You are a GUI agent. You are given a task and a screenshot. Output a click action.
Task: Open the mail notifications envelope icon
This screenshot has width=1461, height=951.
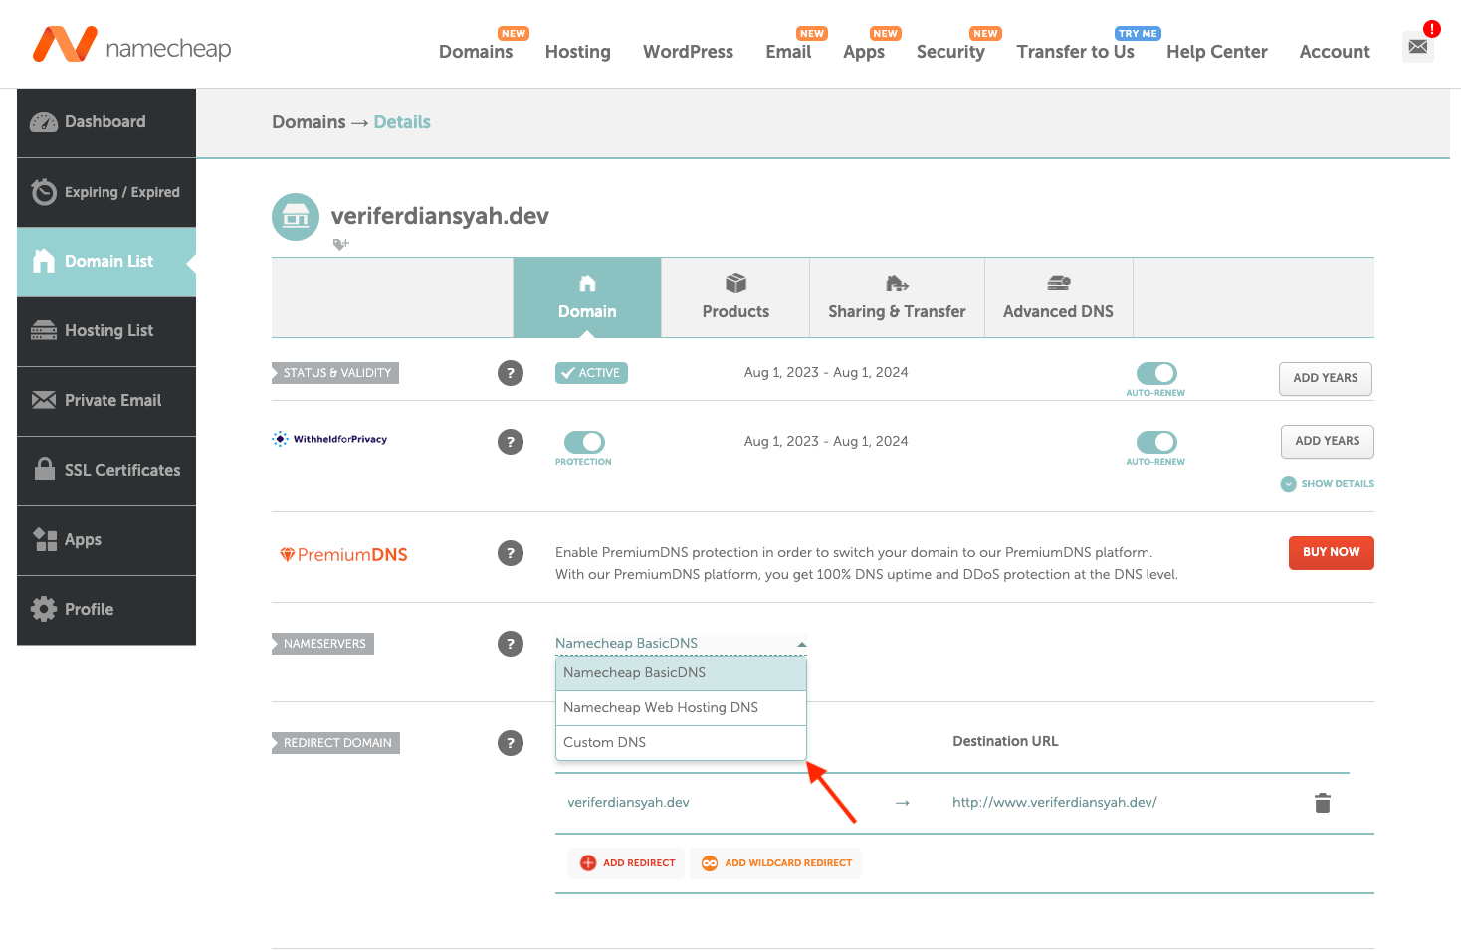pos(1418,46)
